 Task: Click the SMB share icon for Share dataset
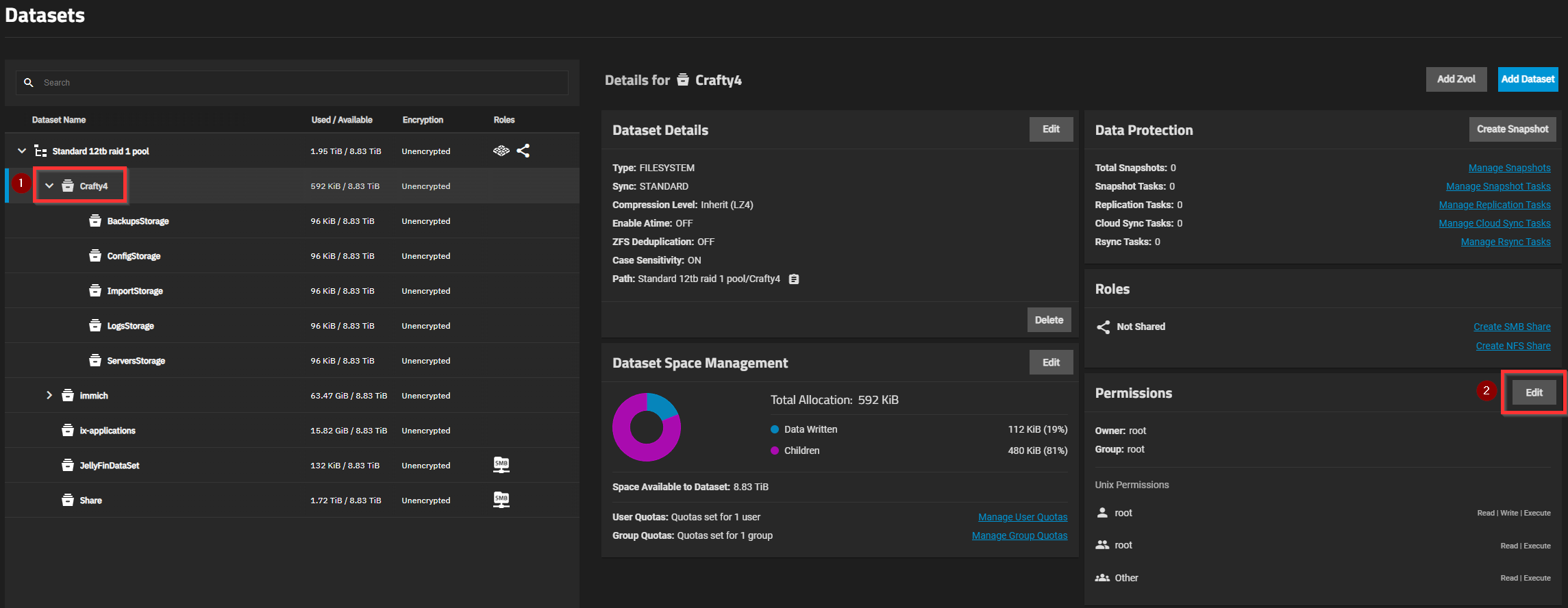501,500
